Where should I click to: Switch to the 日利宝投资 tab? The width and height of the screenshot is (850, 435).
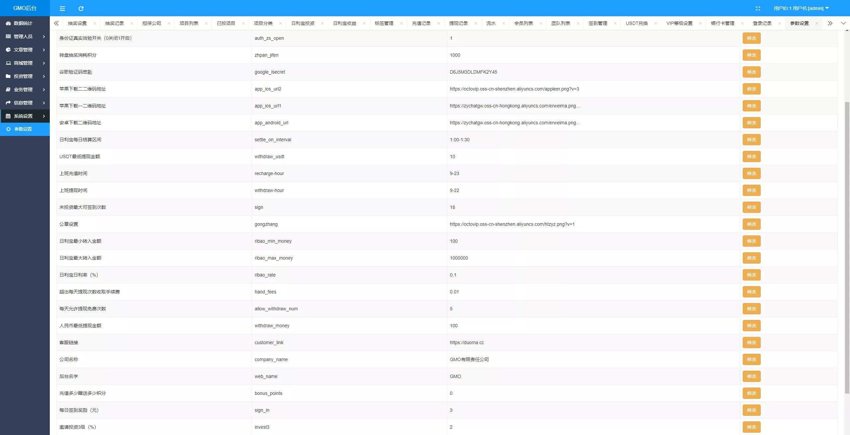(x=302, y=23)
